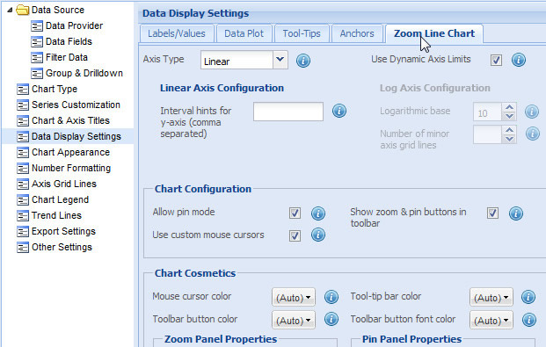Select the Zoom Line Chart tab
This screenshot has width=546, height=347.
434,33
